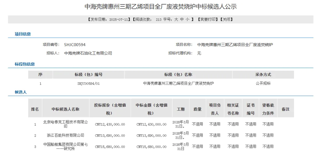Click the 采办方式 column header
315x153 pixels.
click(x=263, y=74)
